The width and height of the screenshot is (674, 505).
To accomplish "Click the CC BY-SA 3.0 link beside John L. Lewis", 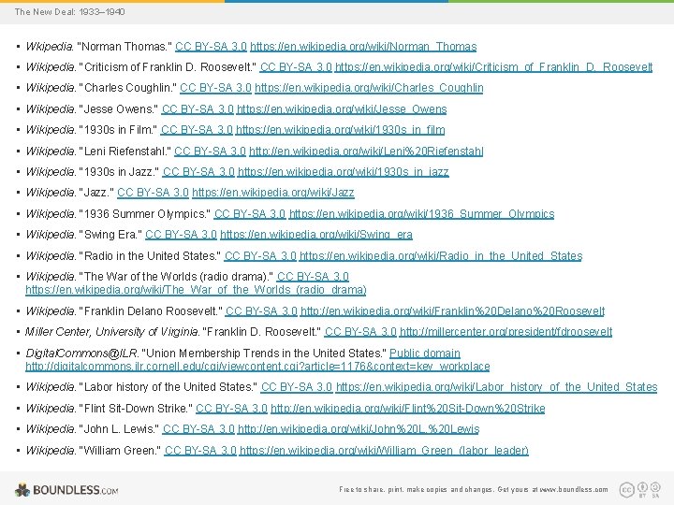I will [199, 429].
